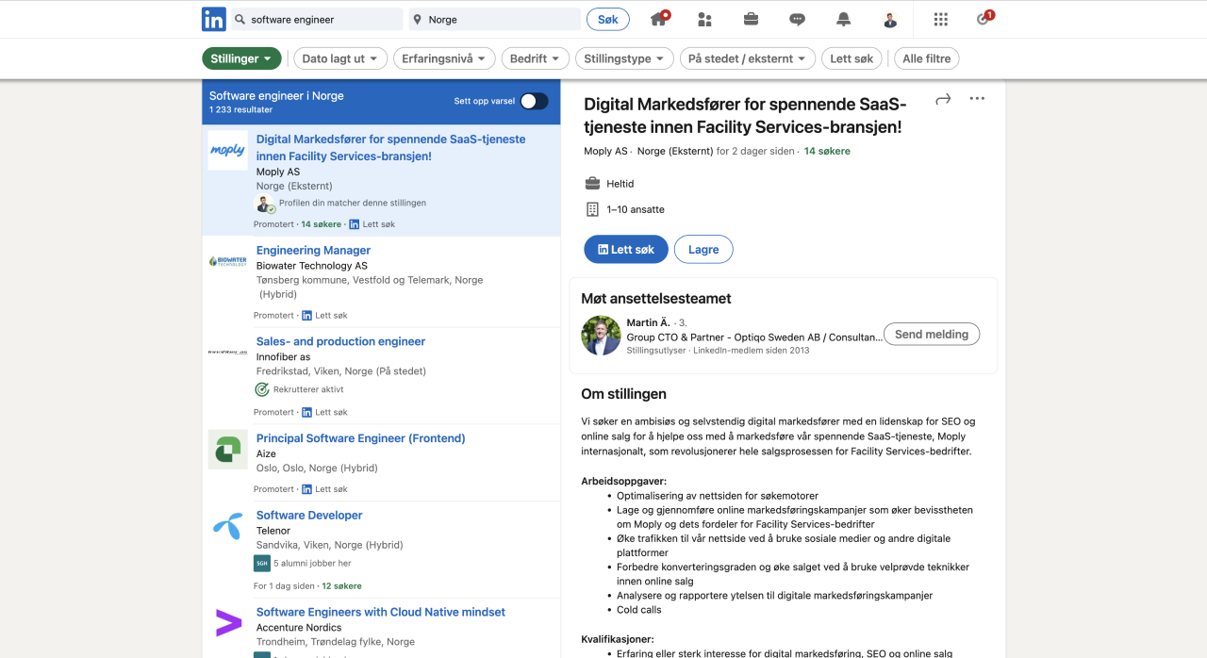Image resolution: width=1207 pixels, height=658 pixels.
Task: Open the Messaging chat icon
Action: 797,19
